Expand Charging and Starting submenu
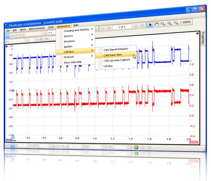The width and height of the screenshot is (211, 181). (75, 30)
